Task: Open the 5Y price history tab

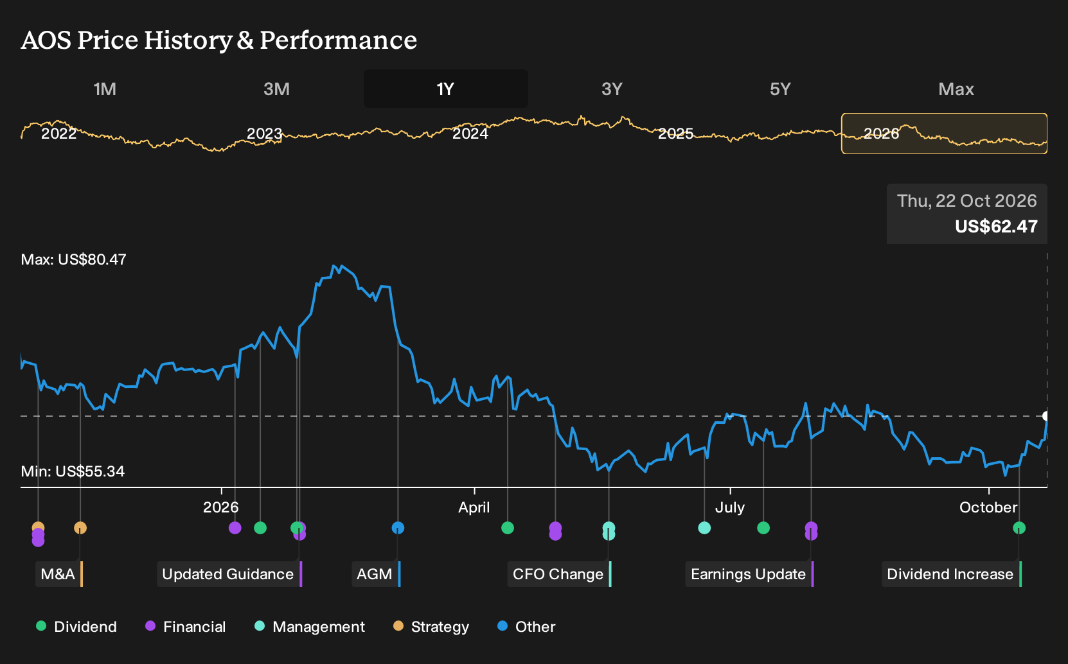Action: click(780, 89)
